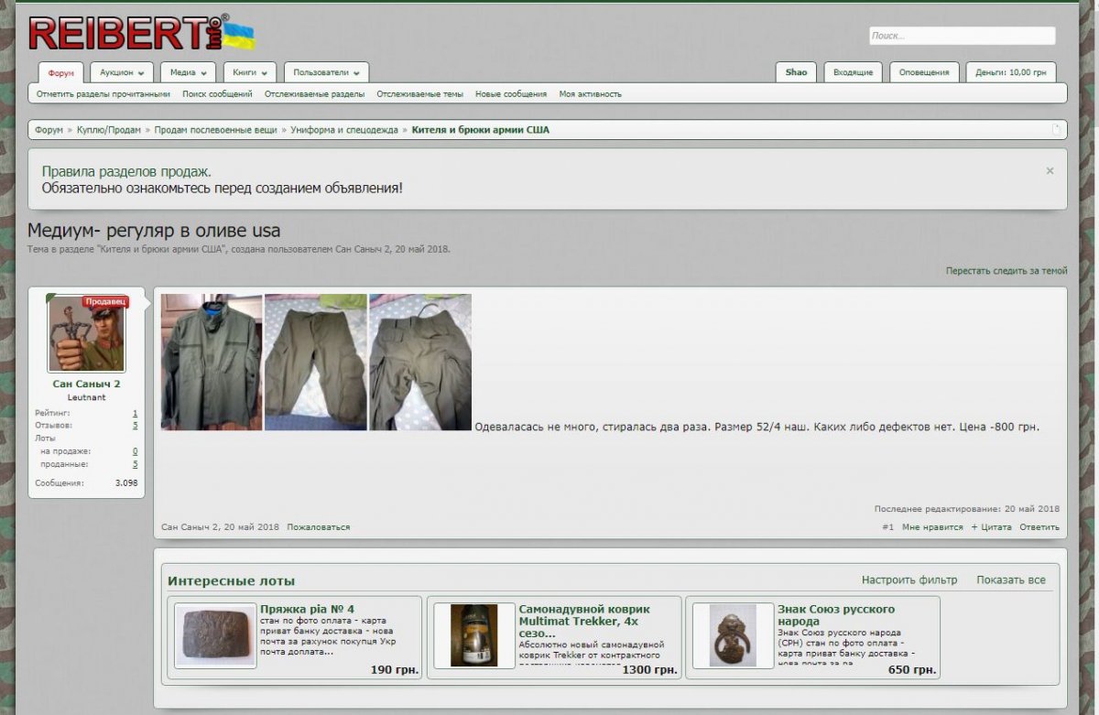Open the Входящие inbox tab

853,72
